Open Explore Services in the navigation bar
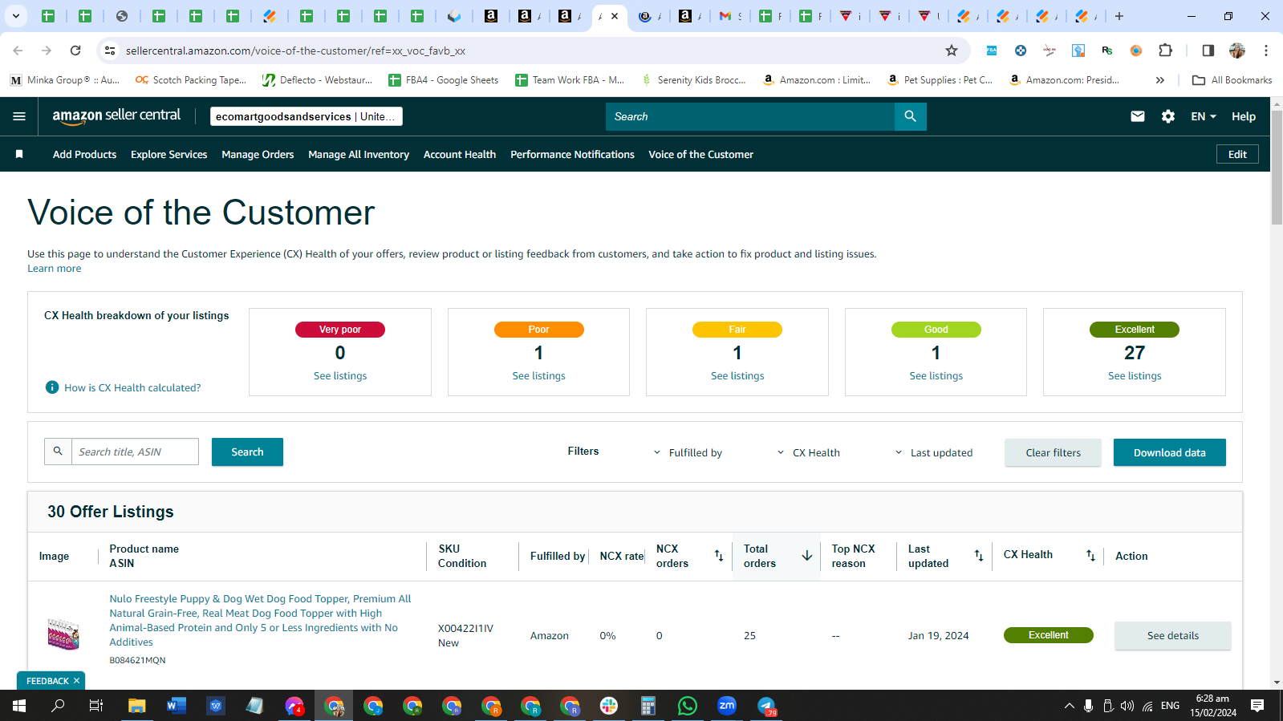 point(168,154)
